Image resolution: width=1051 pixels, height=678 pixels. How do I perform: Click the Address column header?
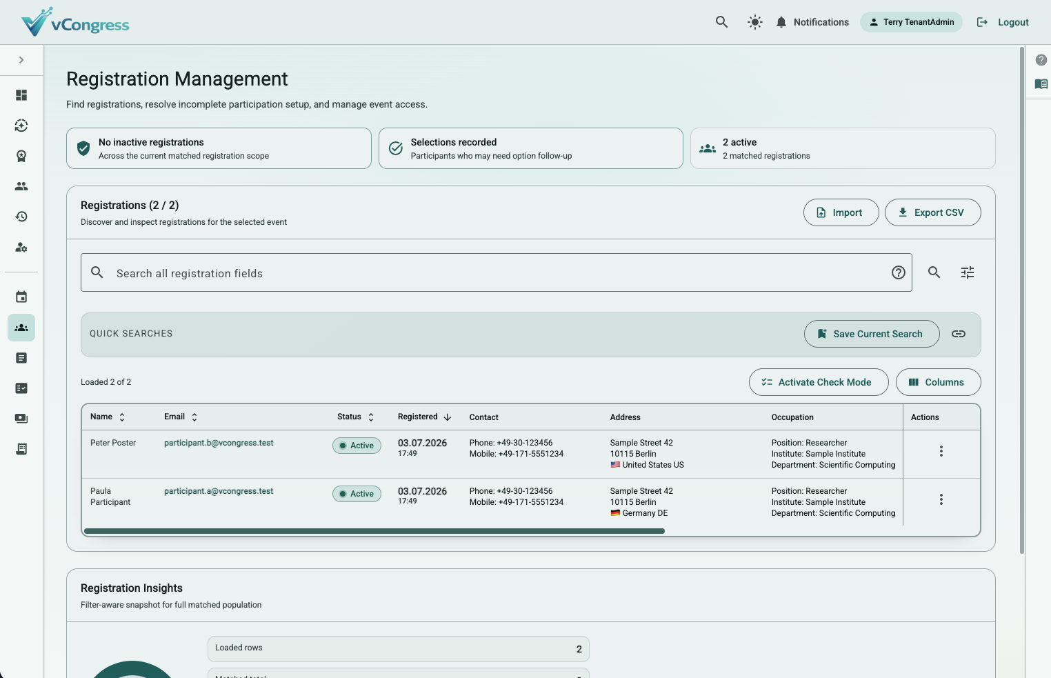[625, 417]
